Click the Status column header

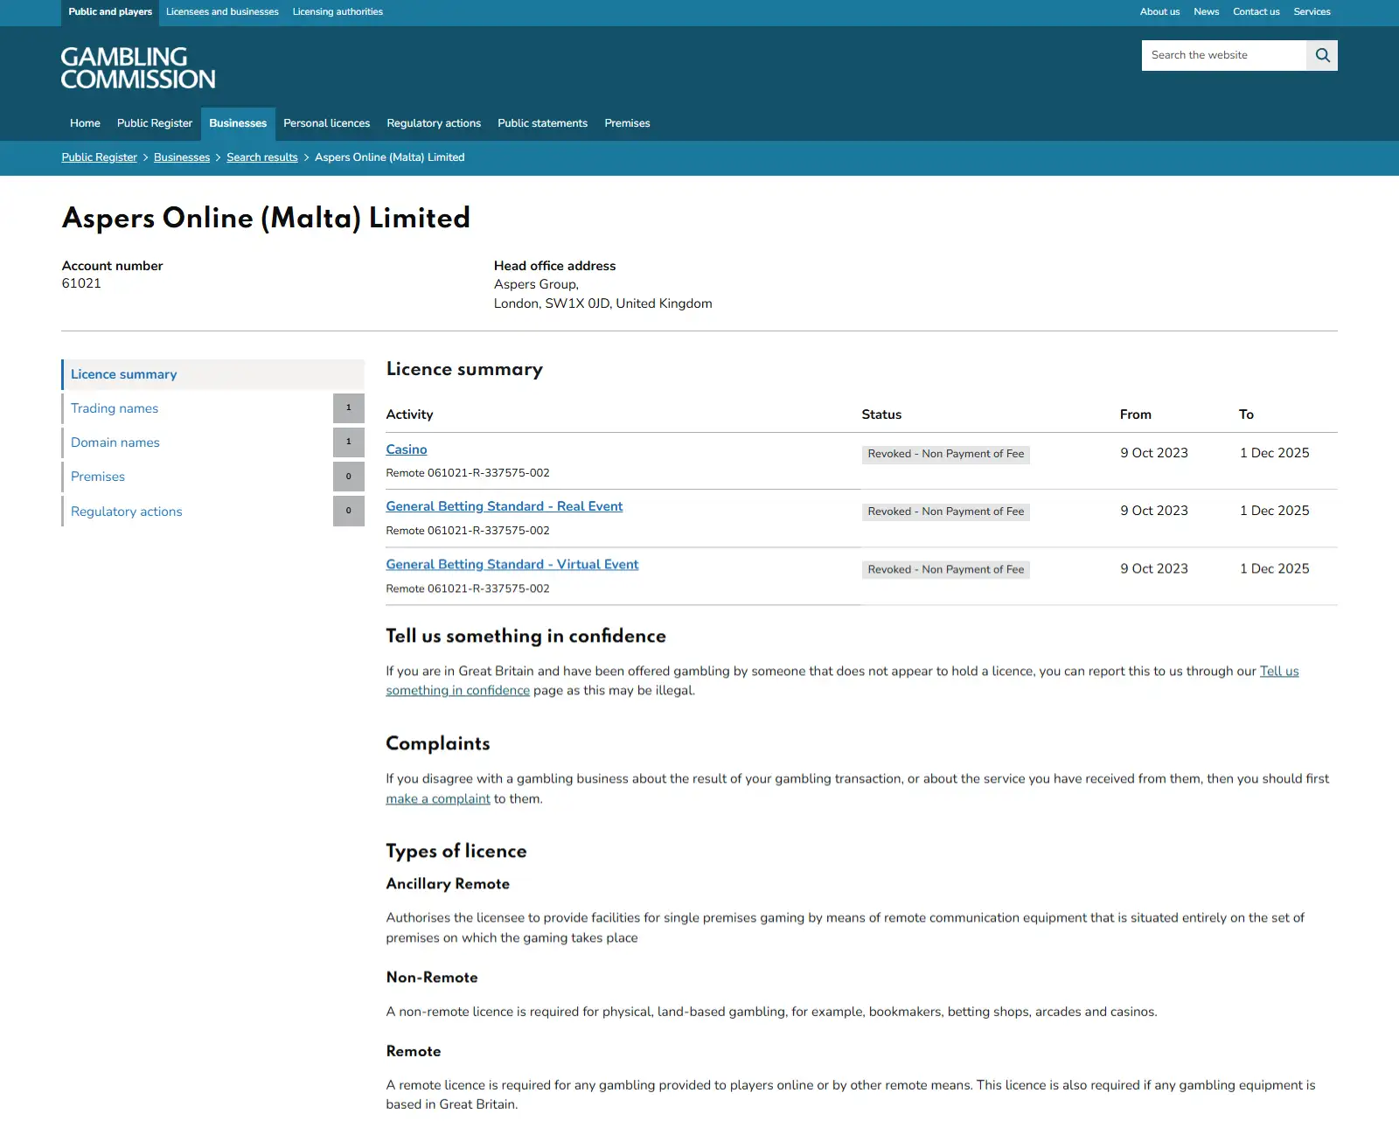(881, 414)
